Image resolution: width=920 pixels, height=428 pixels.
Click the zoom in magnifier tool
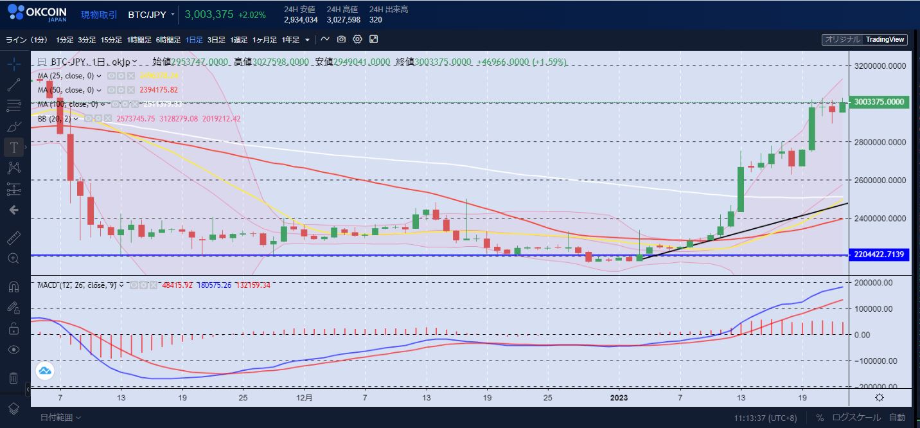coord(14,258)
